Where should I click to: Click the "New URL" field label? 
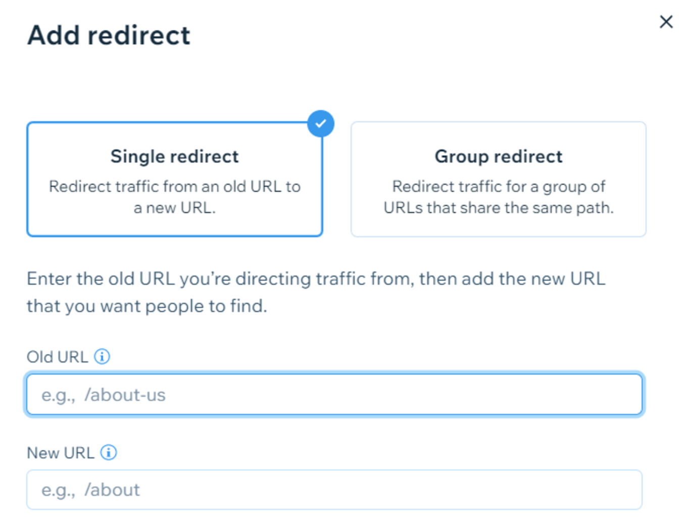click(60, 453)
